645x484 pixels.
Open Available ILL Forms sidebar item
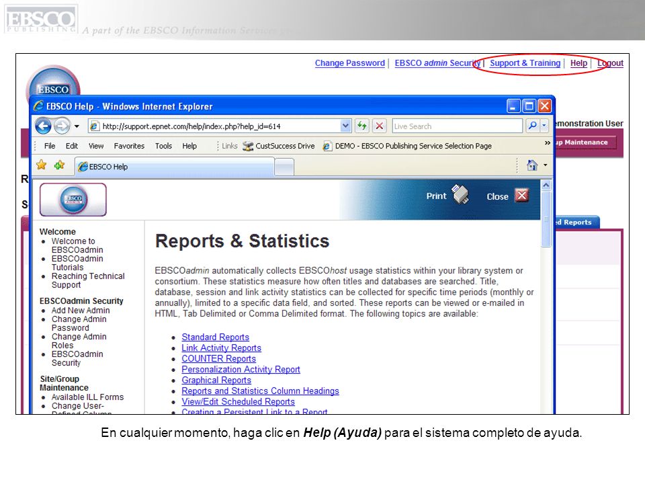tap(87, 397)
